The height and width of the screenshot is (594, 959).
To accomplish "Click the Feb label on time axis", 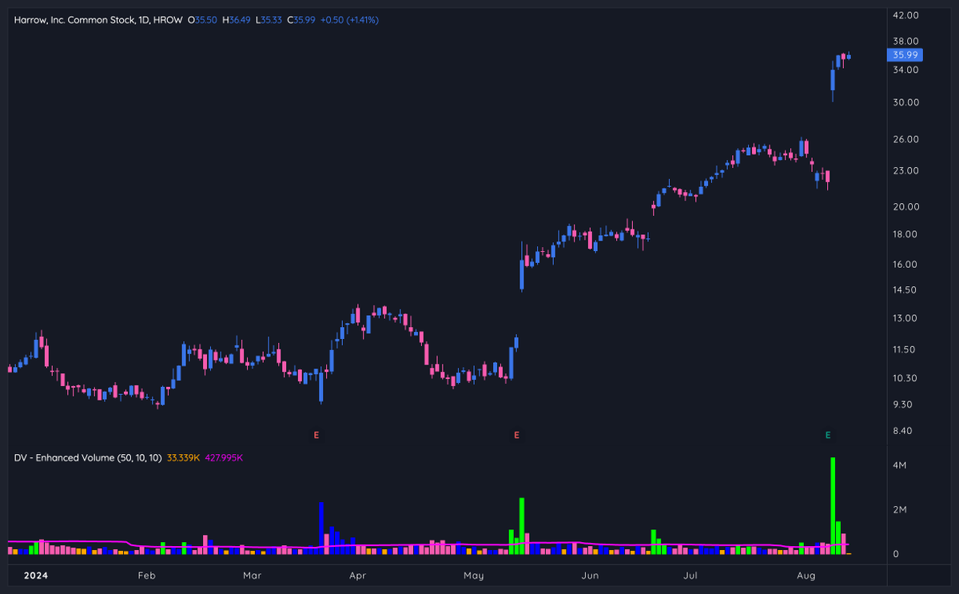I will [x=145, y=575].
